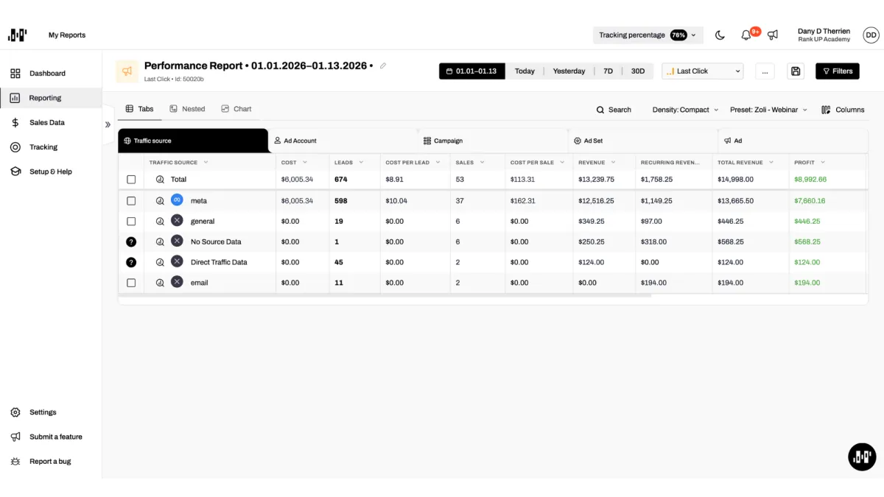Open notifications bell icon
Image resolution: width=884 pixels, height=497 pixels.
tap(746, 35)
